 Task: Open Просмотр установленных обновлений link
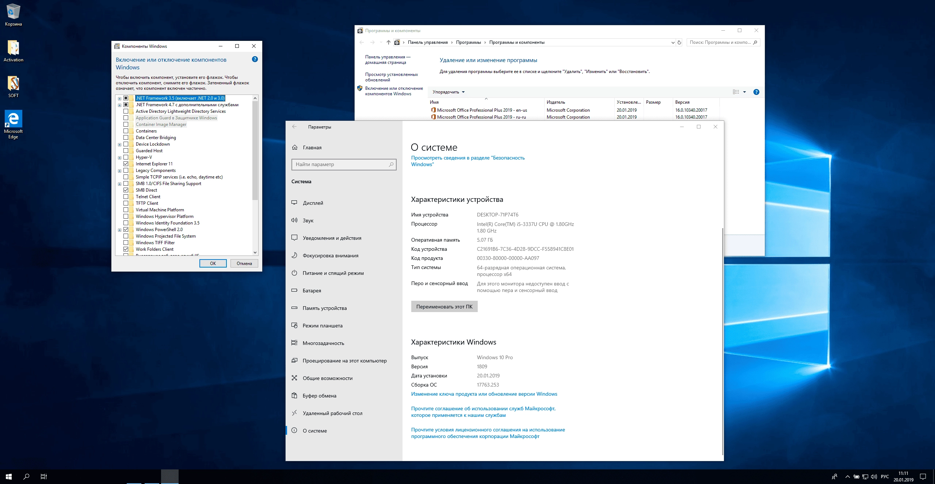(x=392, y=77)
